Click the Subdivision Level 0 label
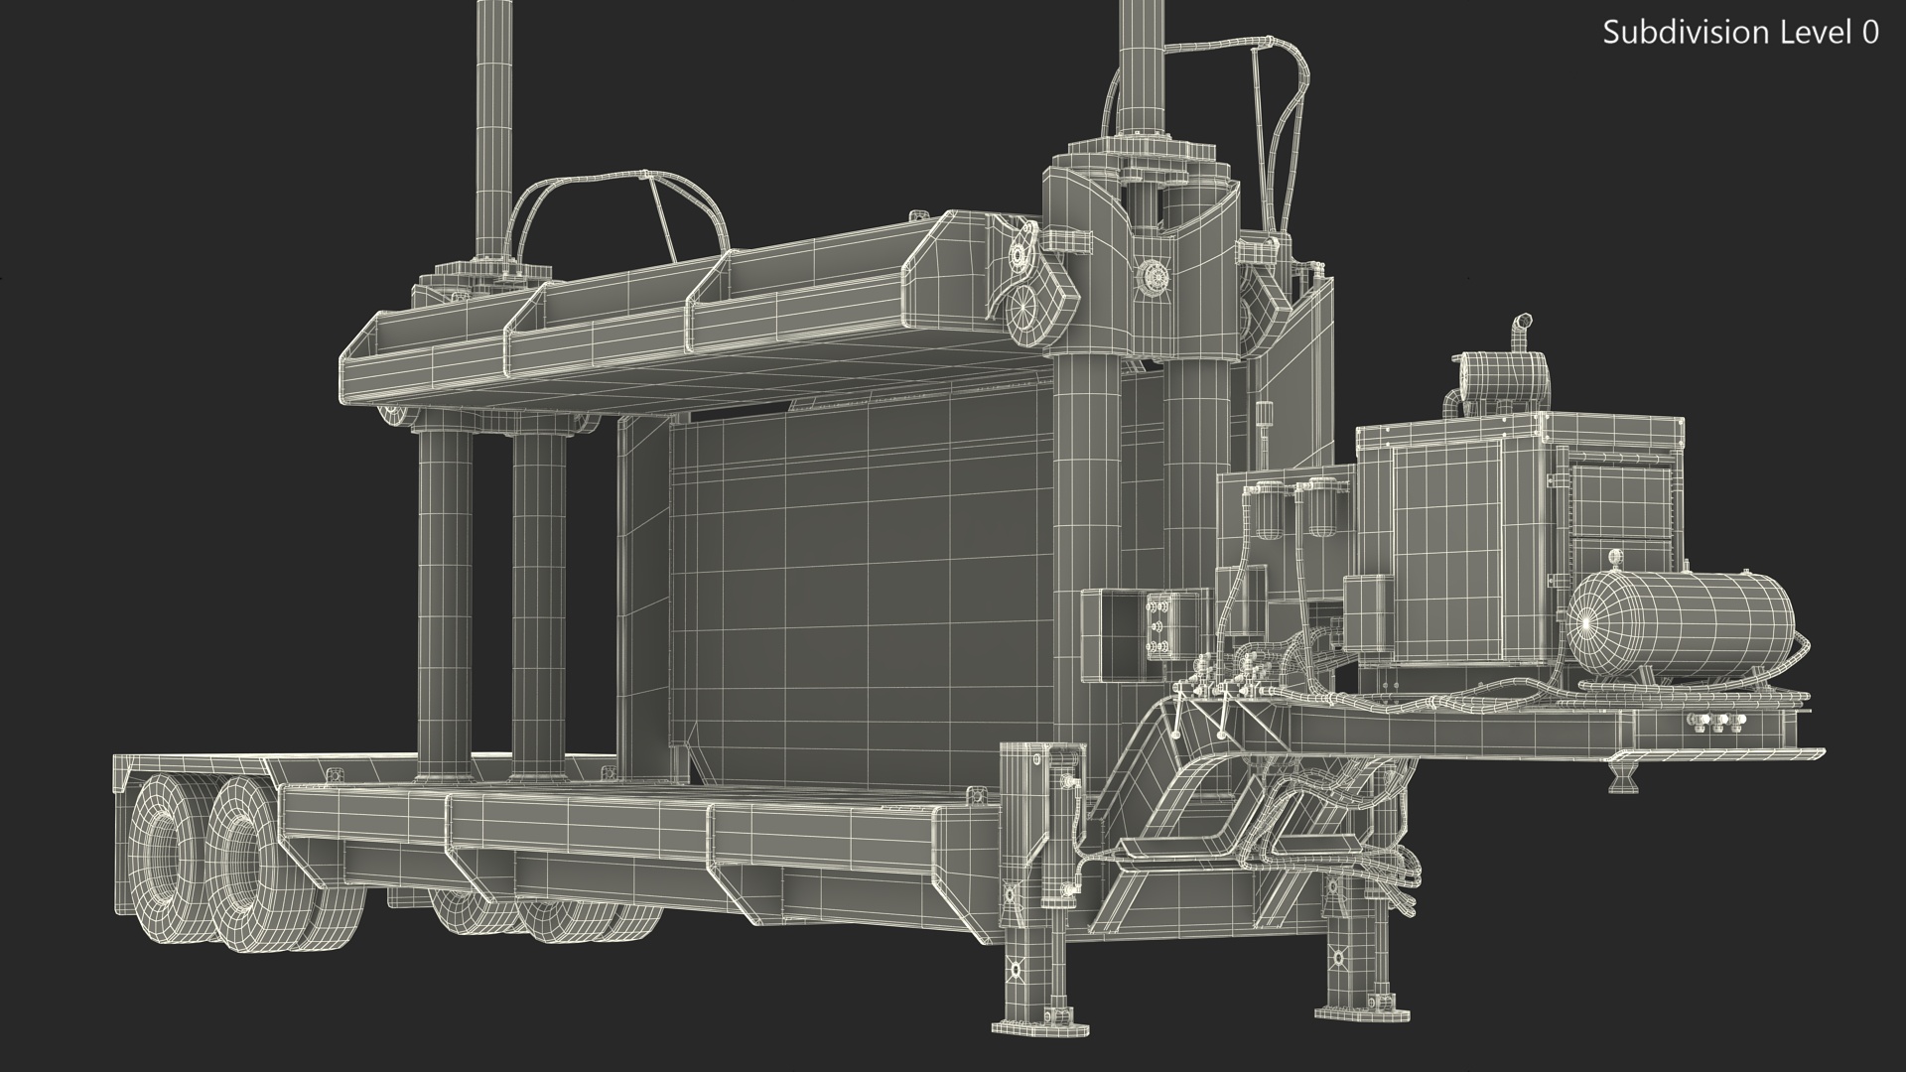1906x1072 pixels. click(x=1740, y=33)
